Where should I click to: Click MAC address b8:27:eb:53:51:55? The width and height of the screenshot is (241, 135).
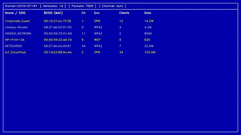(x=58, y=27)
